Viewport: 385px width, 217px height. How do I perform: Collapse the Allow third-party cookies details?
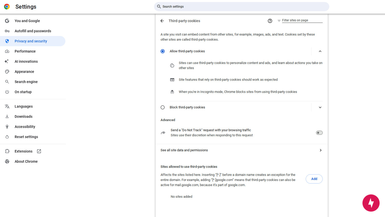320,51
